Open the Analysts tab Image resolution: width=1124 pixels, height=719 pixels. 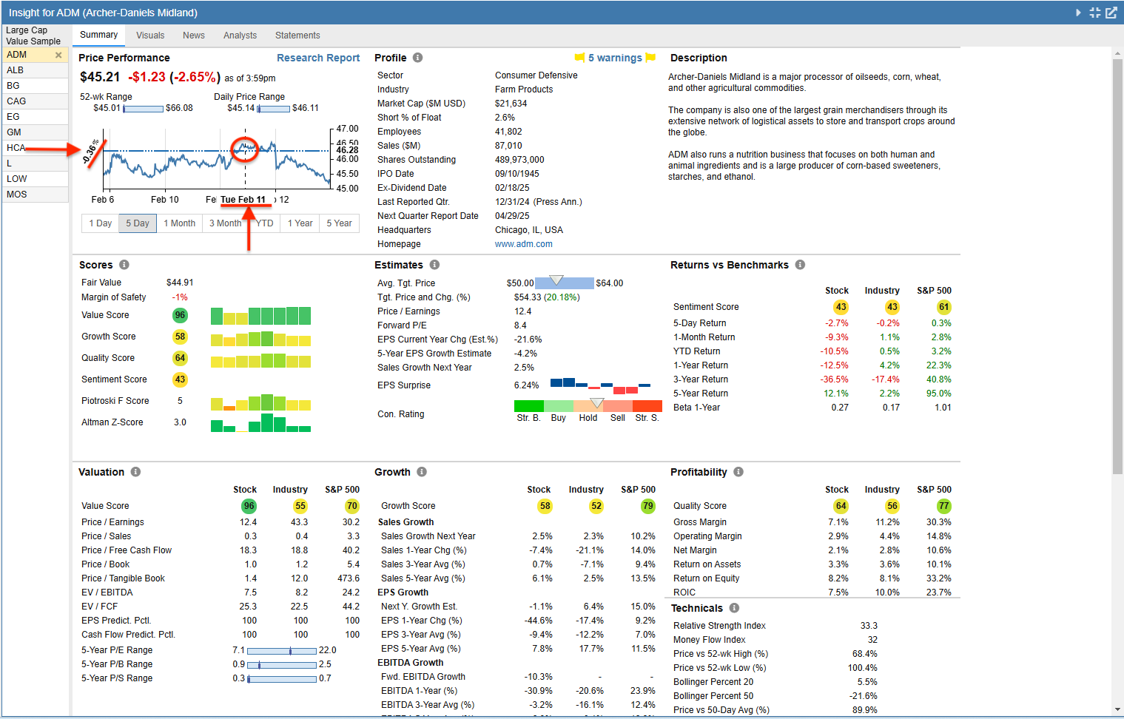(x=240, y=36)
